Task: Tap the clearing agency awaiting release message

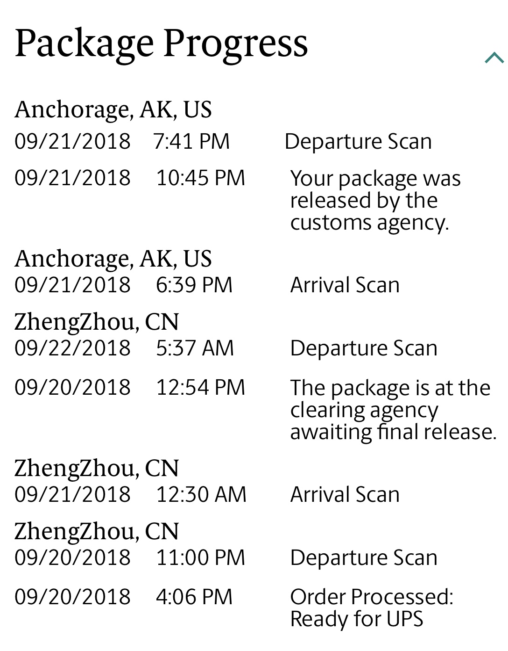Action: [393, 410]
